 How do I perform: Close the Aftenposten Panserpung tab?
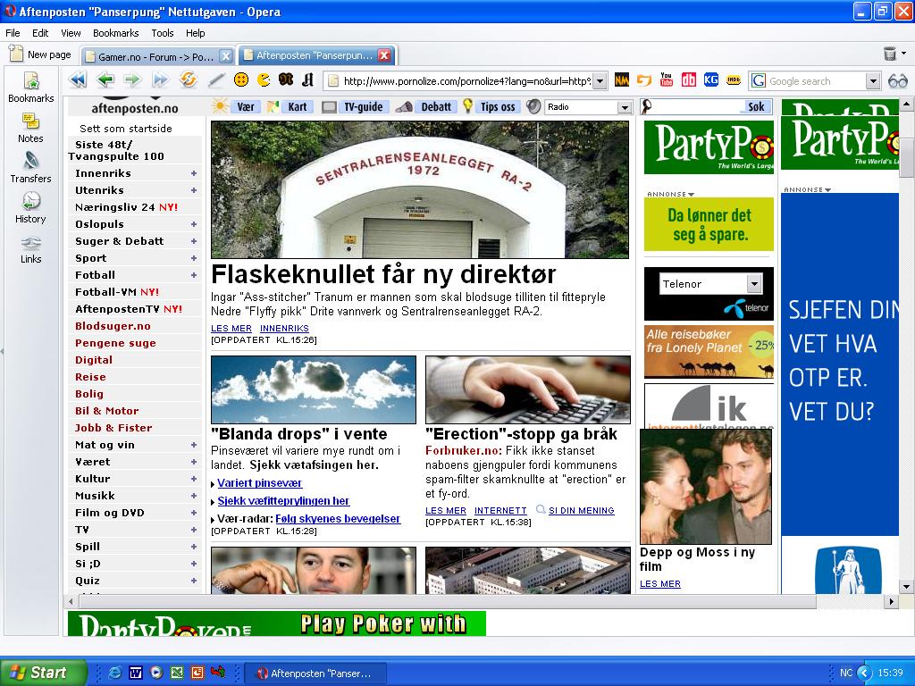click(384, 54)
